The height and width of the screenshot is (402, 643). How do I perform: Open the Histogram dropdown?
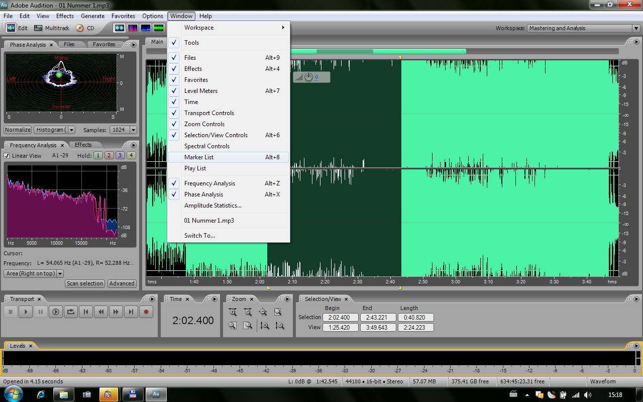55,130
